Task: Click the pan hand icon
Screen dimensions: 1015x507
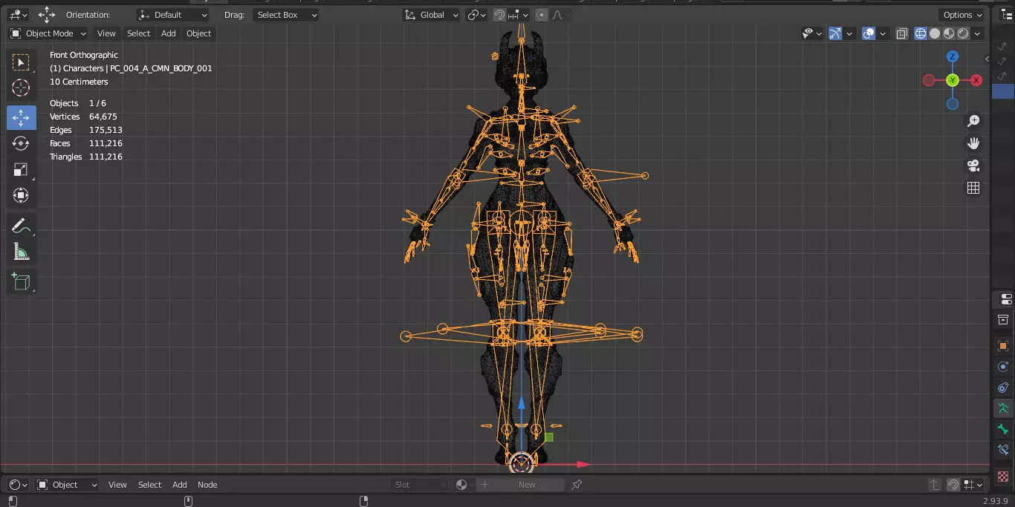Action: click(973, 143)
